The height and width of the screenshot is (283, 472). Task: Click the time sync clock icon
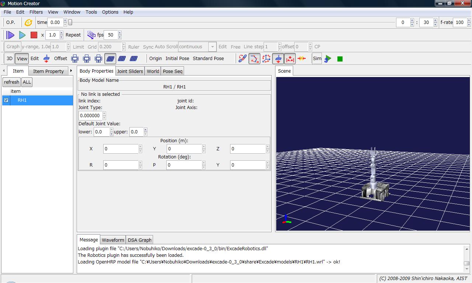tap(28, 22)
